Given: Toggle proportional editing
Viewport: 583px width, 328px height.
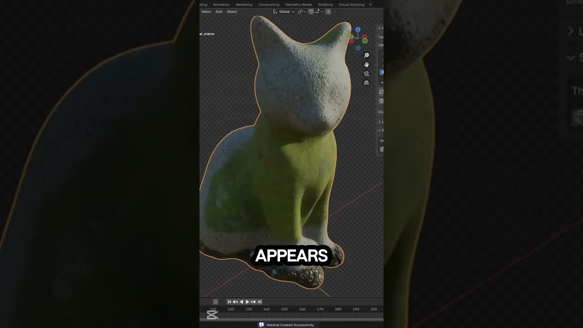Looking at the screenshot, I should (328, 12).
